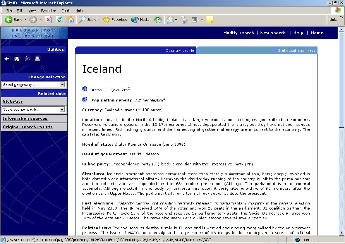The width and height of the screenshot is (345, 244).
Task: Open the History clock icon
Action: click(x=158, y=20)
